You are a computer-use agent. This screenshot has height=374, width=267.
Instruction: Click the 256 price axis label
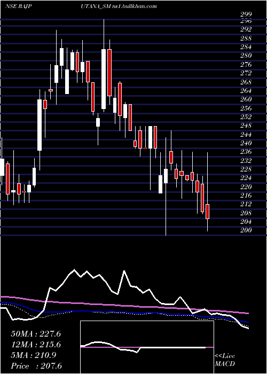(x=246, y=108)
